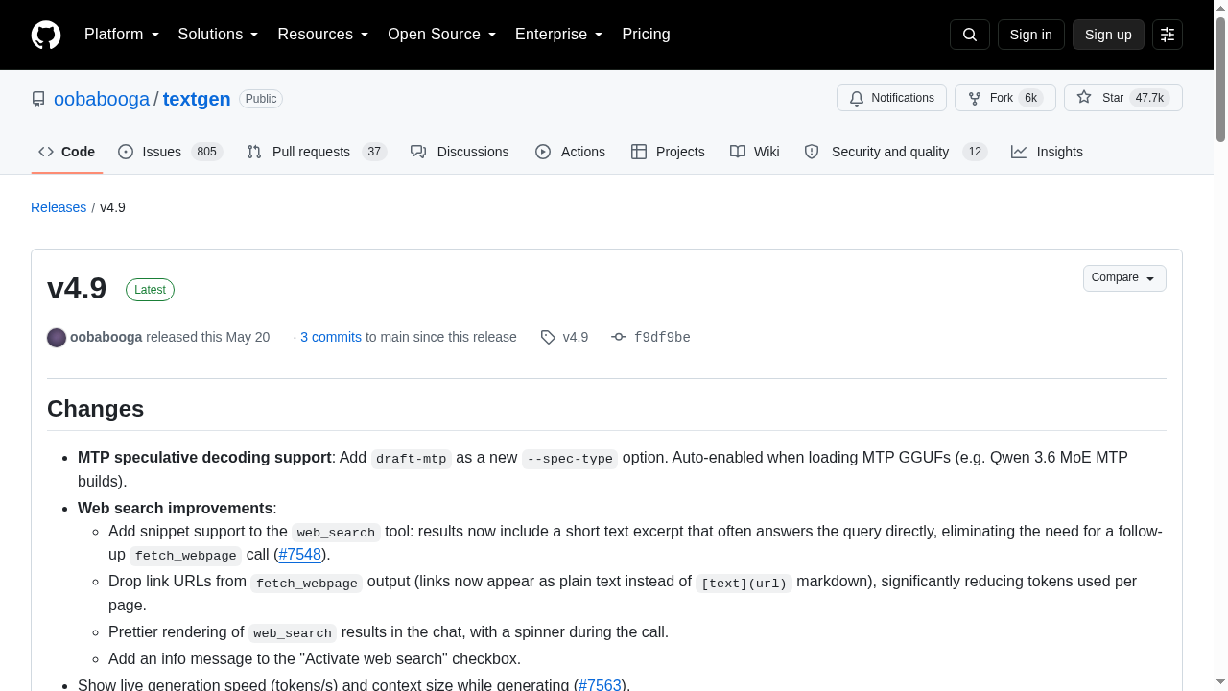The image size is (1228, 691).
Task: Click the repository icon beside oobabooga
Action: pos(38,99)
